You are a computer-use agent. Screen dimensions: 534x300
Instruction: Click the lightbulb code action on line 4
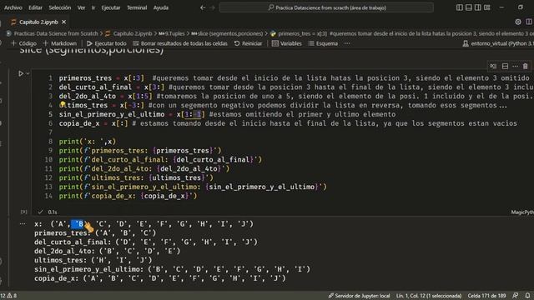(x=63, y=104)
